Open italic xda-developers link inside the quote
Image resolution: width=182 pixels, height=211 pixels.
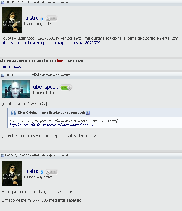[x=53, y=125]
